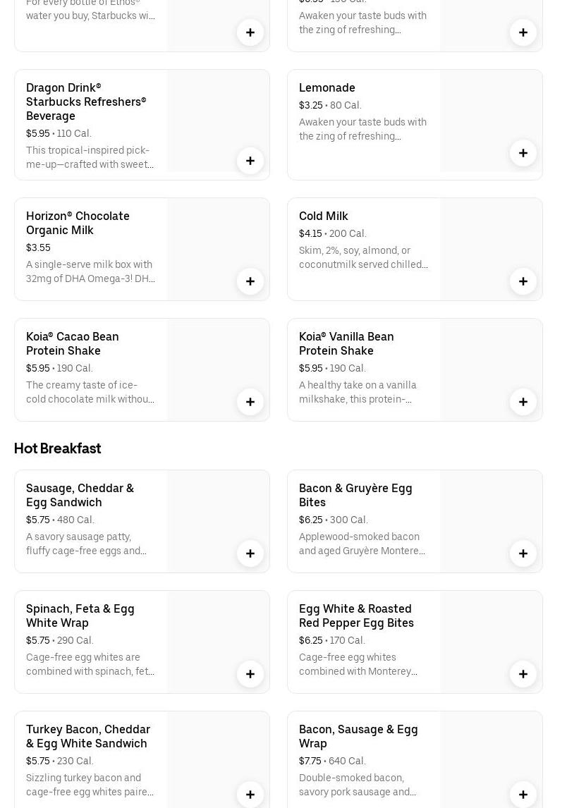Add Spinach, Feta & Egg White Wrap

point(250,674)
